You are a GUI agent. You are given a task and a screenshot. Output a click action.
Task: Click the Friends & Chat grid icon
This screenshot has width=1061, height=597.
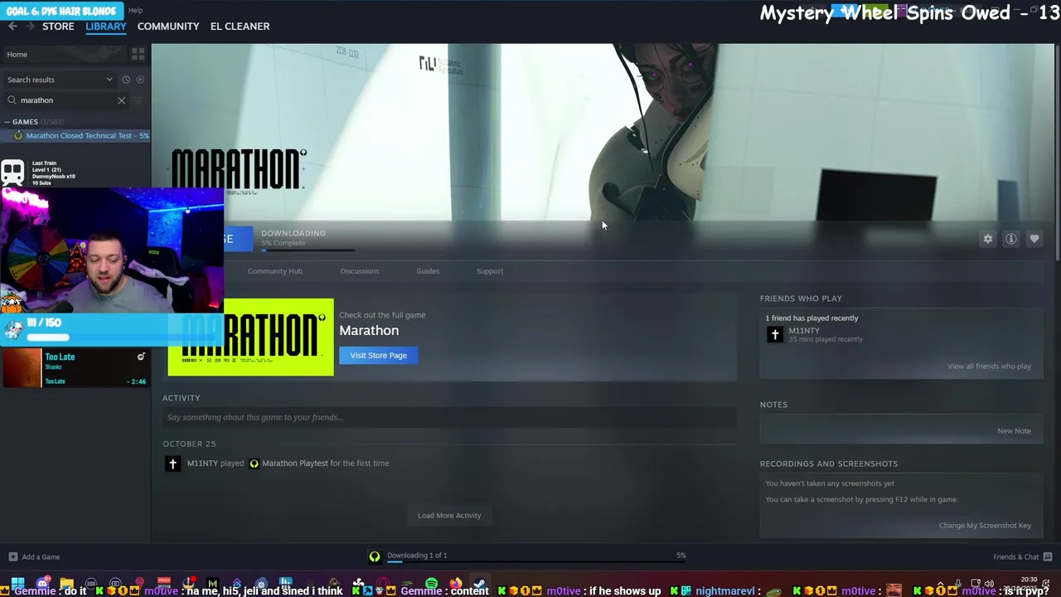[1048, 557]
